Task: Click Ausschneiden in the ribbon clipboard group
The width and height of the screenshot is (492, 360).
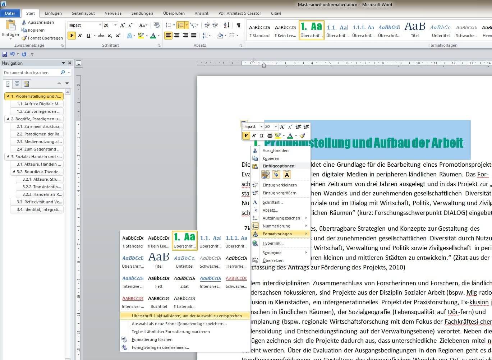Action: [x=38, y=22]
